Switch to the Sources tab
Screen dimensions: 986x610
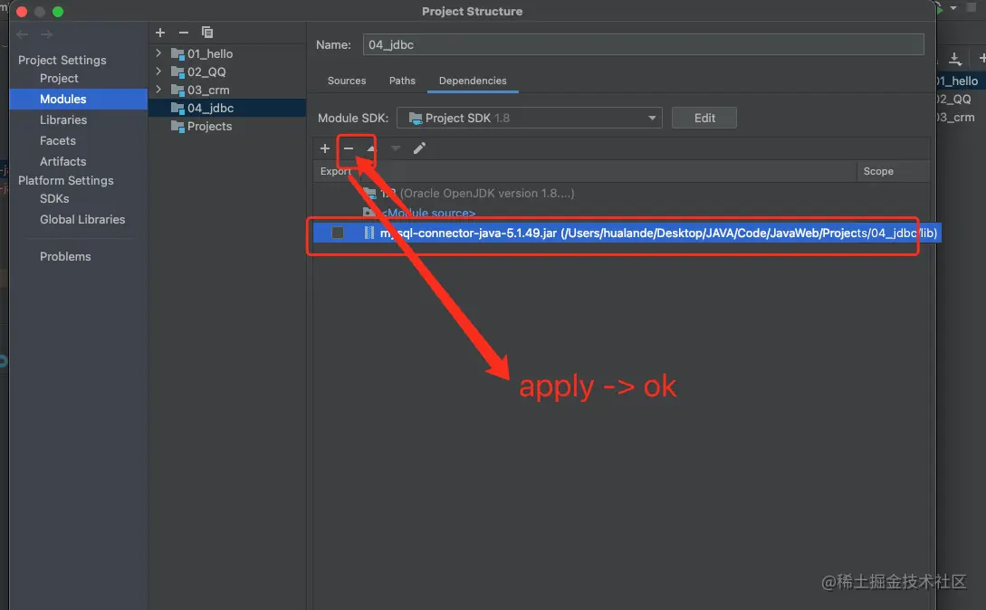[x=347, y=81]
